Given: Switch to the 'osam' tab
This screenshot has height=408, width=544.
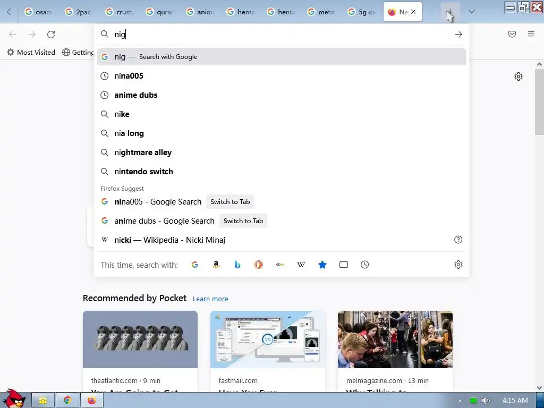Looking at the screenshot, I should coord(38,12).
